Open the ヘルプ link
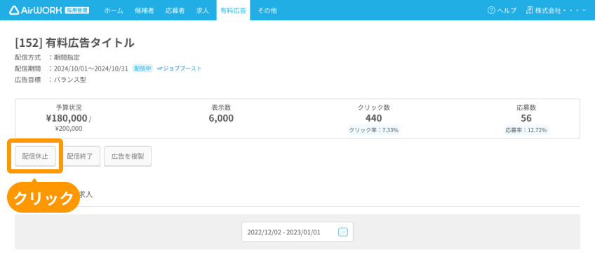The image size is (595, 263). tap(507, 10)
